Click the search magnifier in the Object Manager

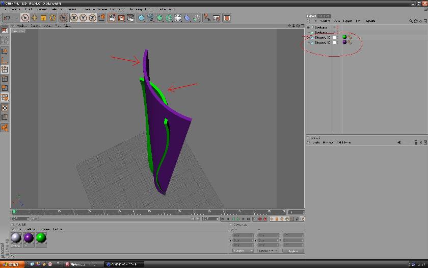point(411,21)
